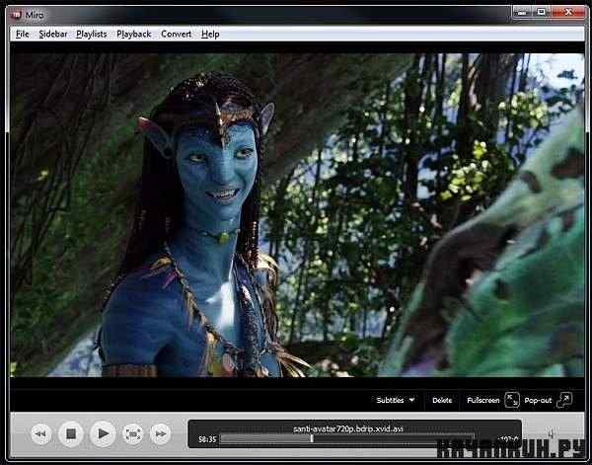This screenshot has height=465, width=592.
Task: Open the Sidebar menu
Action: 53,35
